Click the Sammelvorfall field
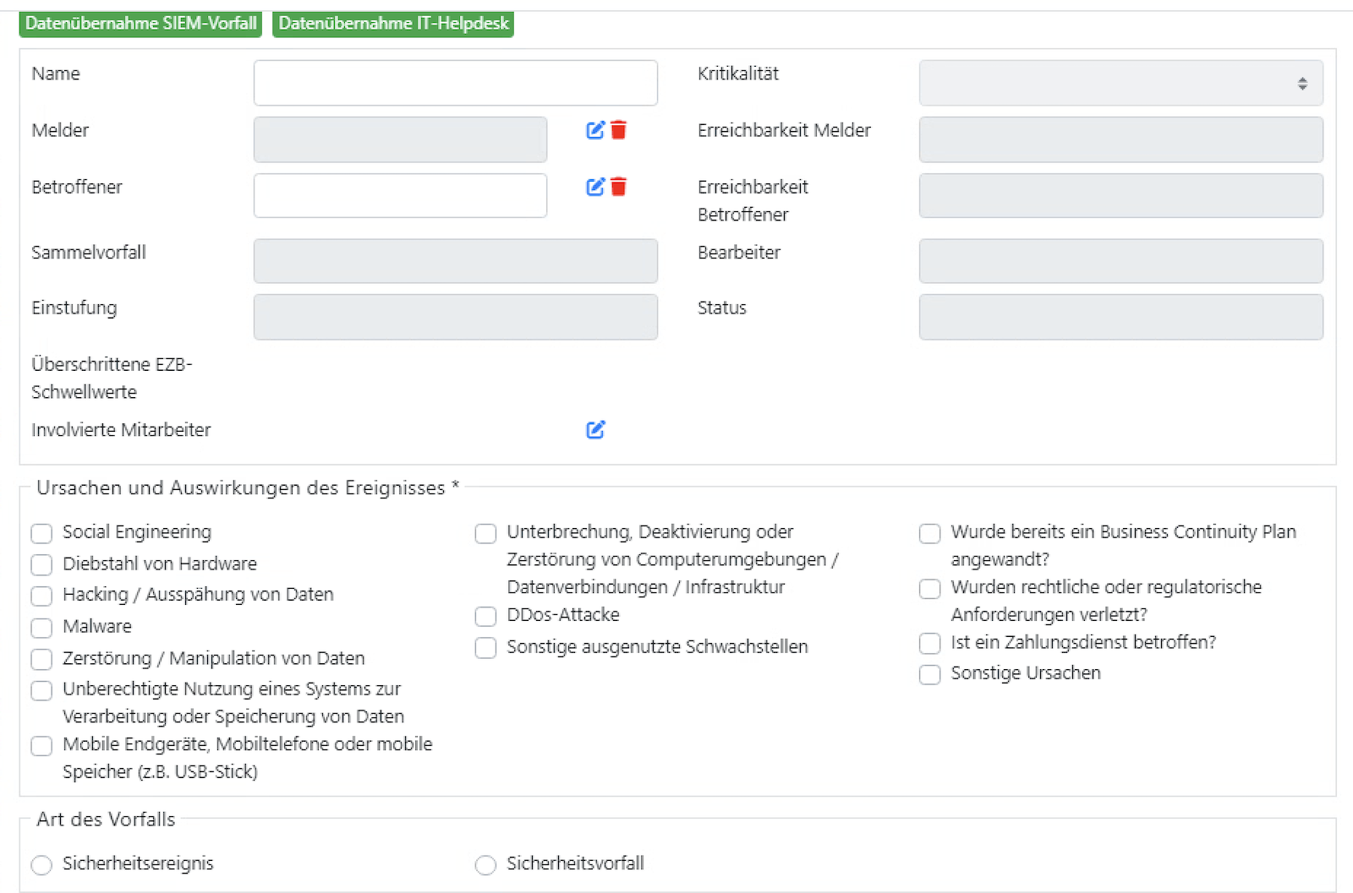1353x893 pixels. pos(455,261)
